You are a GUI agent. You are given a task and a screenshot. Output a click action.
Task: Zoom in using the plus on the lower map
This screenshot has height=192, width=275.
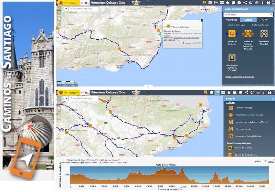pyautogui.click(x=59, y=98)
